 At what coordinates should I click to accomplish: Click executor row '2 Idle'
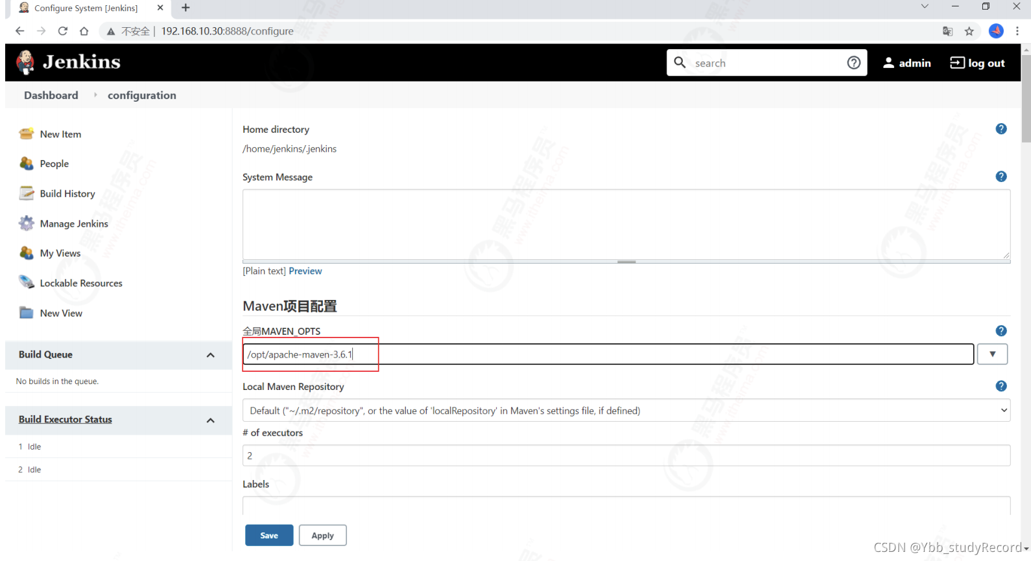pos(119,470)
